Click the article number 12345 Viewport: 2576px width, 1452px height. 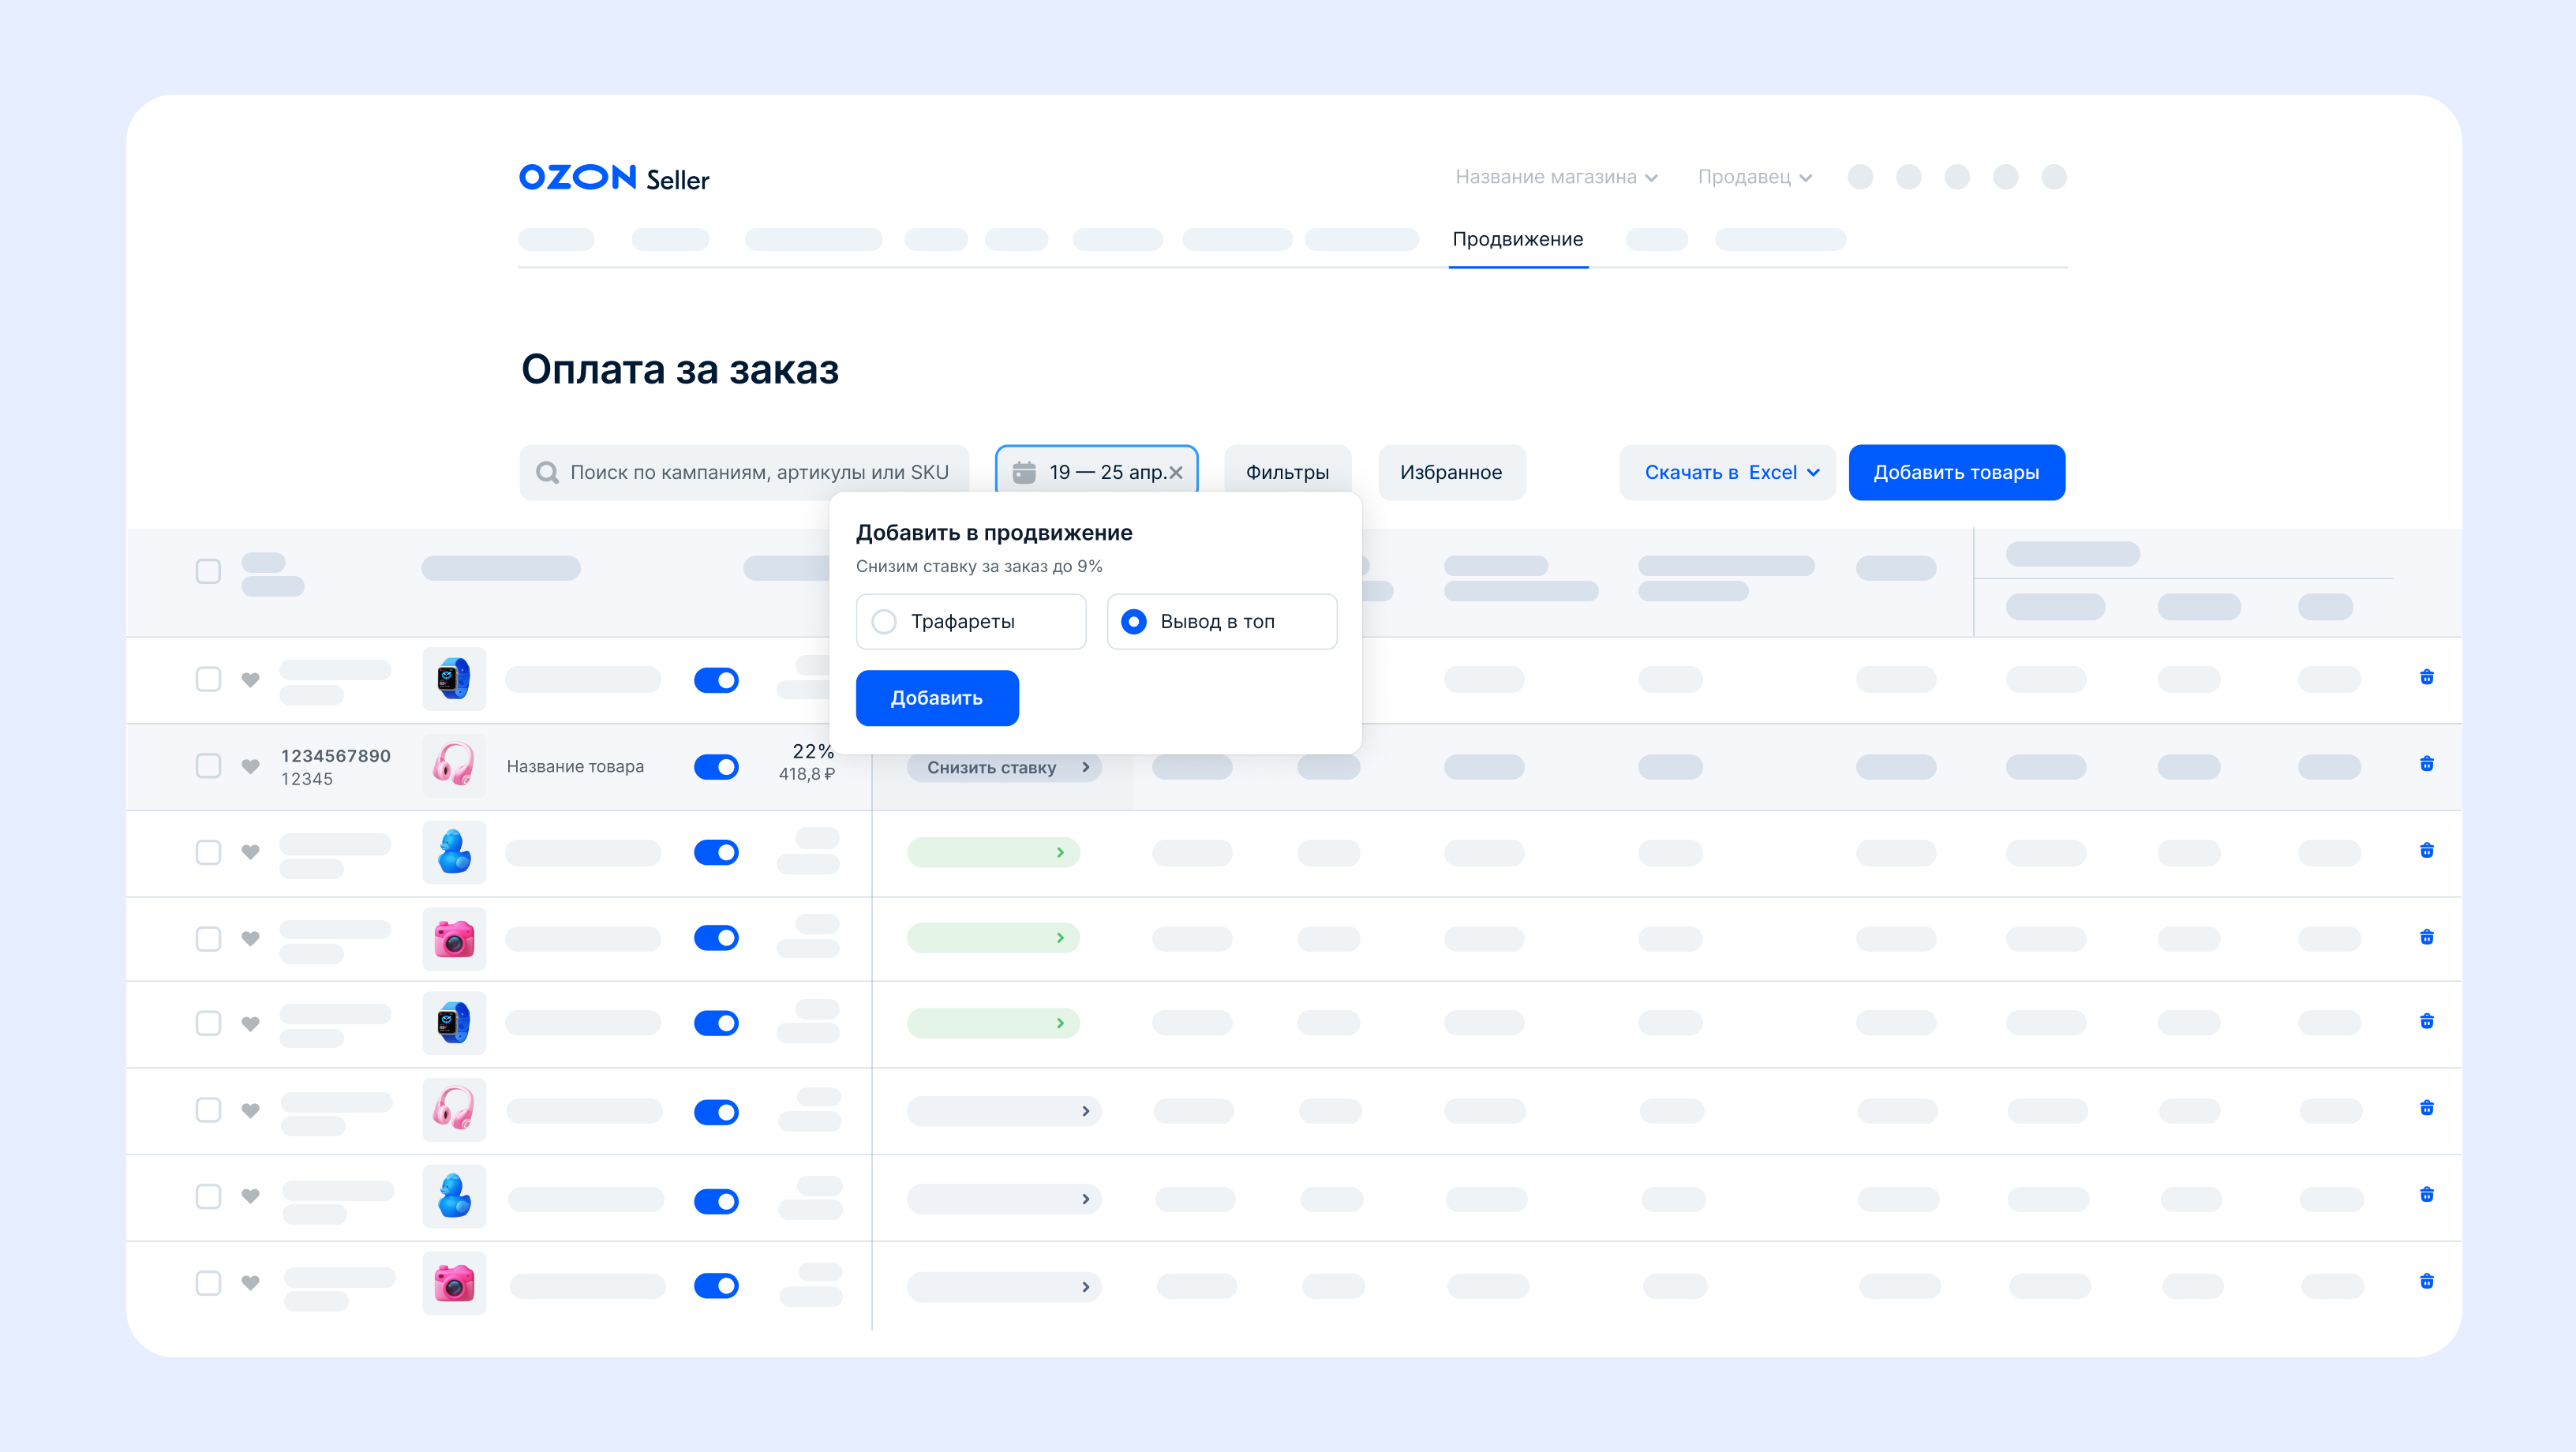[307, 779]
